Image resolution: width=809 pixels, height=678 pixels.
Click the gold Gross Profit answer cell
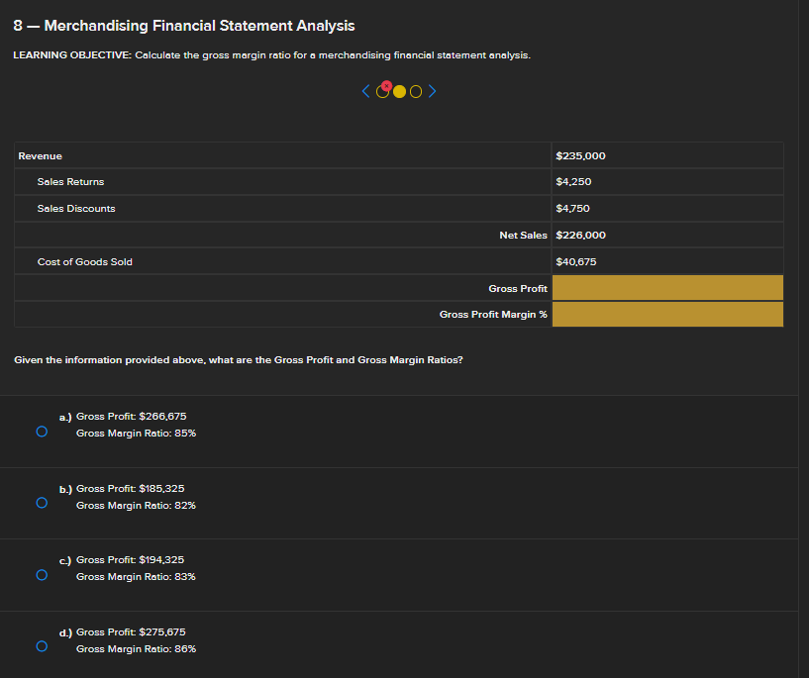pos(667,288)
